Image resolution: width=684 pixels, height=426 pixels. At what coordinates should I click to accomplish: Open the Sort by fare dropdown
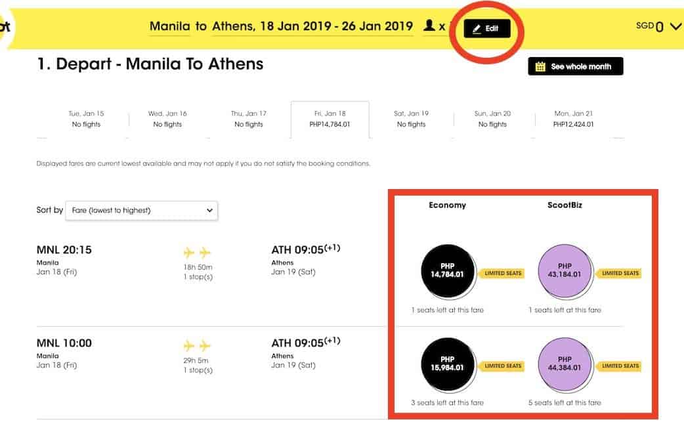[x=141, y=211]
